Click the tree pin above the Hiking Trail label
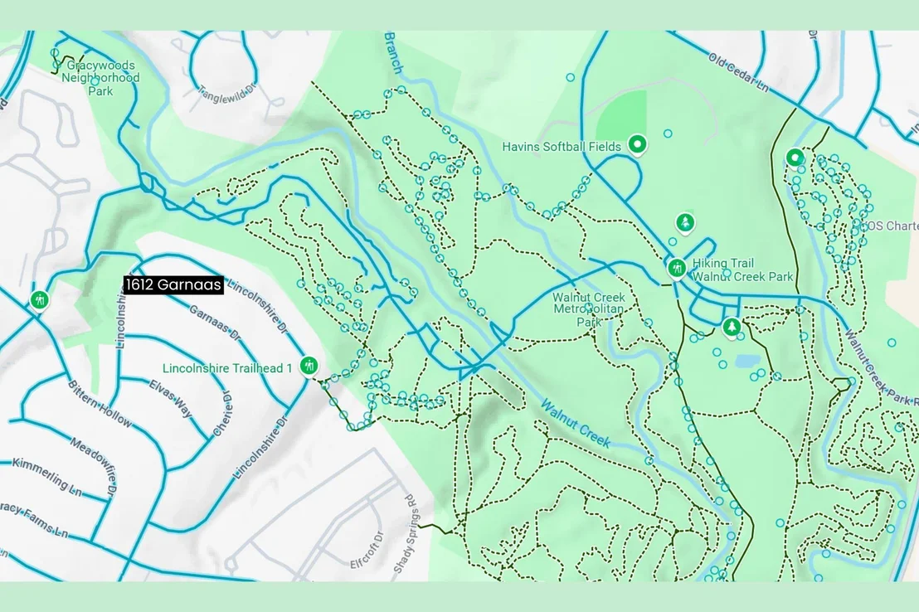Screen dimensions: 919x612 (685, 223)
